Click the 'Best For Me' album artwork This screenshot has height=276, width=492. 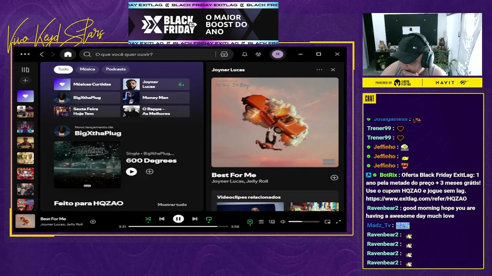[275, 123]
